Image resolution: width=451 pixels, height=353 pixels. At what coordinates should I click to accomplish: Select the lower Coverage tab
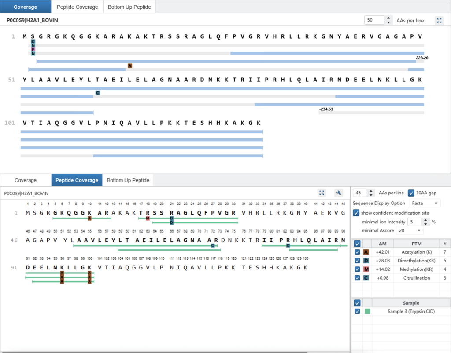[26, 180]
